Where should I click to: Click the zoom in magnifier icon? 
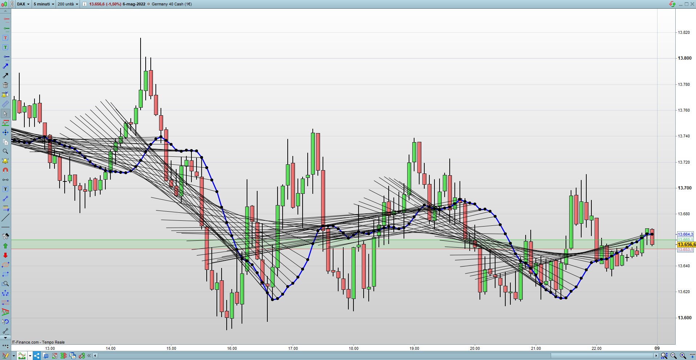pyautogui.click(x=683, y=356)
